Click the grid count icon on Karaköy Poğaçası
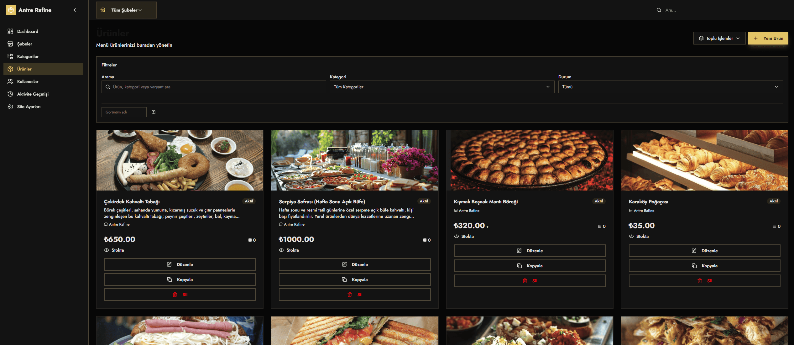The image size is (794, 345). point(775,226)
